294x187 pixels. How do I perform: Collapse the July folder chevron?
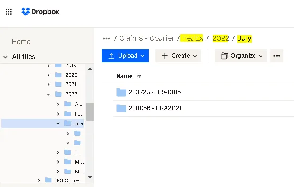(x=58, y=123)
